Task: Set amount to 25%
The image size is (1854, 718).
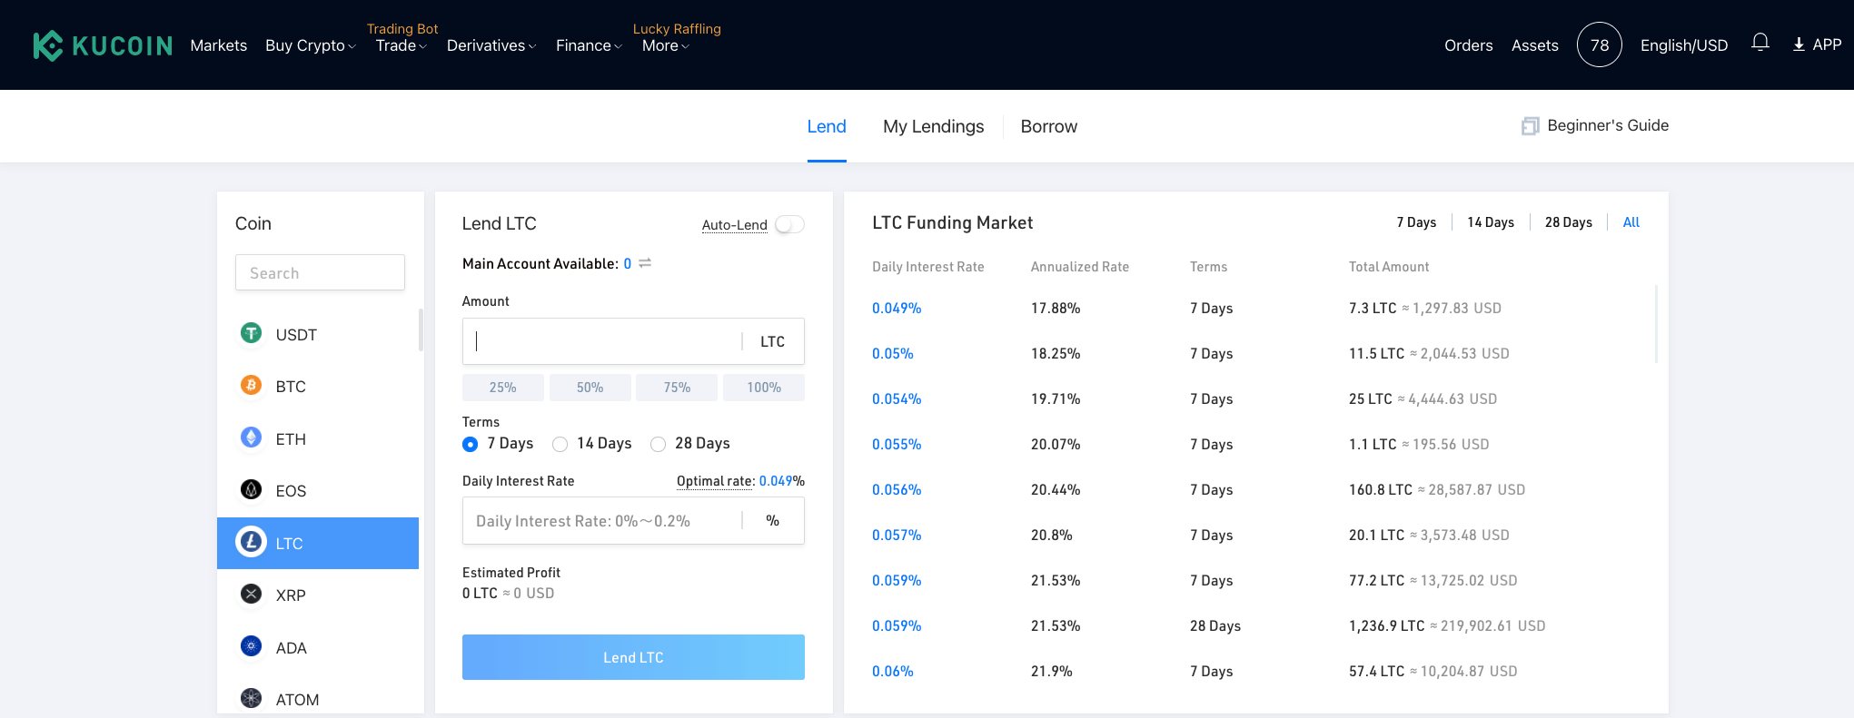Action: pyautogui.click(x=503, y=388)
